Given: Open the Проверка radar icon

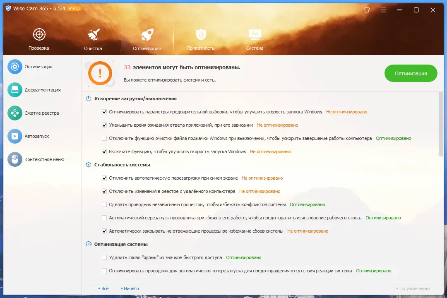Looking at the screenshot, I should (39, 34).
